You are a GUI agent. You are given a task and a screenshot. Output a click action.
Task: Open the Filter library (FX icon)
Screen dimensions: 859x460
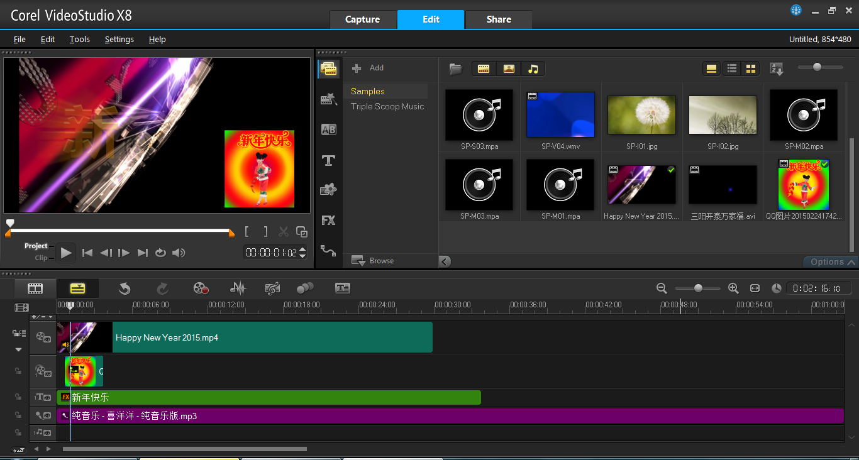pos(328,221)
